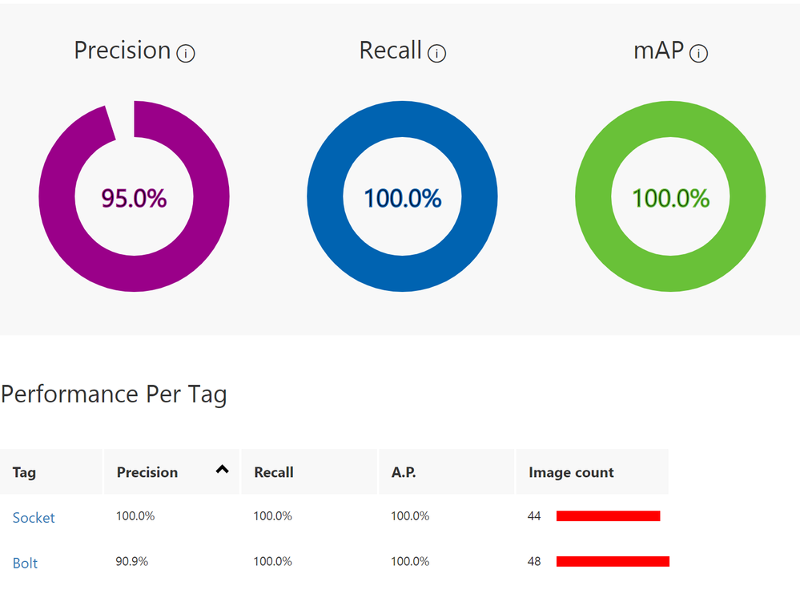Viewport: 800px width, 590px height.
Task: Select the Precision column header label
Action: 147,472
